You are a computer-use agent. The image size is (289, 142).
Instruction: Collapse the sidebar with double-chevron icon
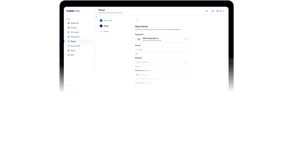(96, 17)
